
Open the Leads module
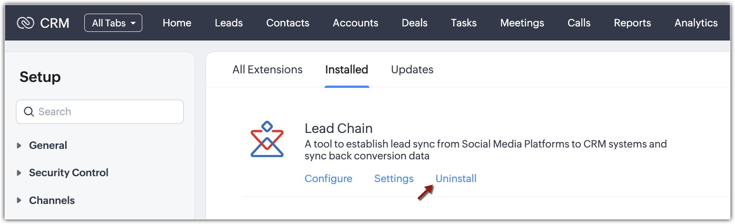(x=229, y=23)
